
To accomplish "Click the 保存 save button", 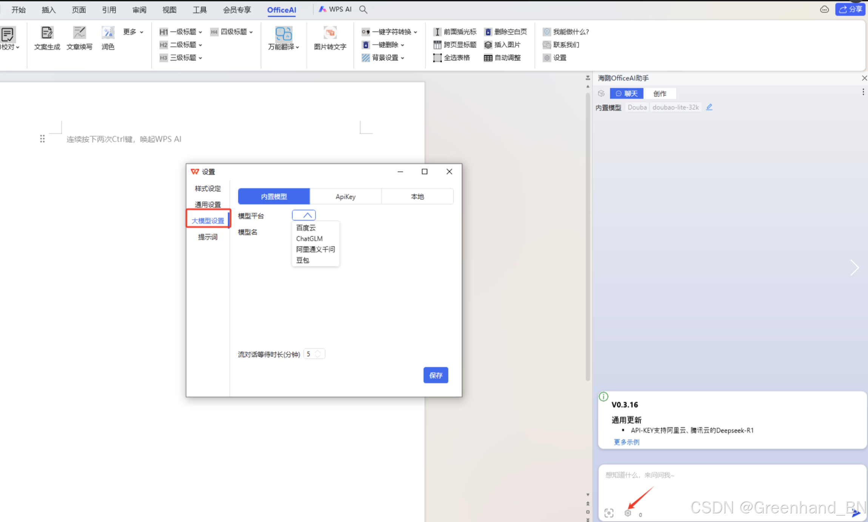I will pos(436,375).
